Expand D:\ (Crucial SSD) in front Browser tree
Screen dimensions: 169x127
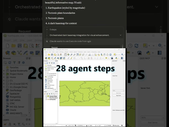(x=44, y=74)
